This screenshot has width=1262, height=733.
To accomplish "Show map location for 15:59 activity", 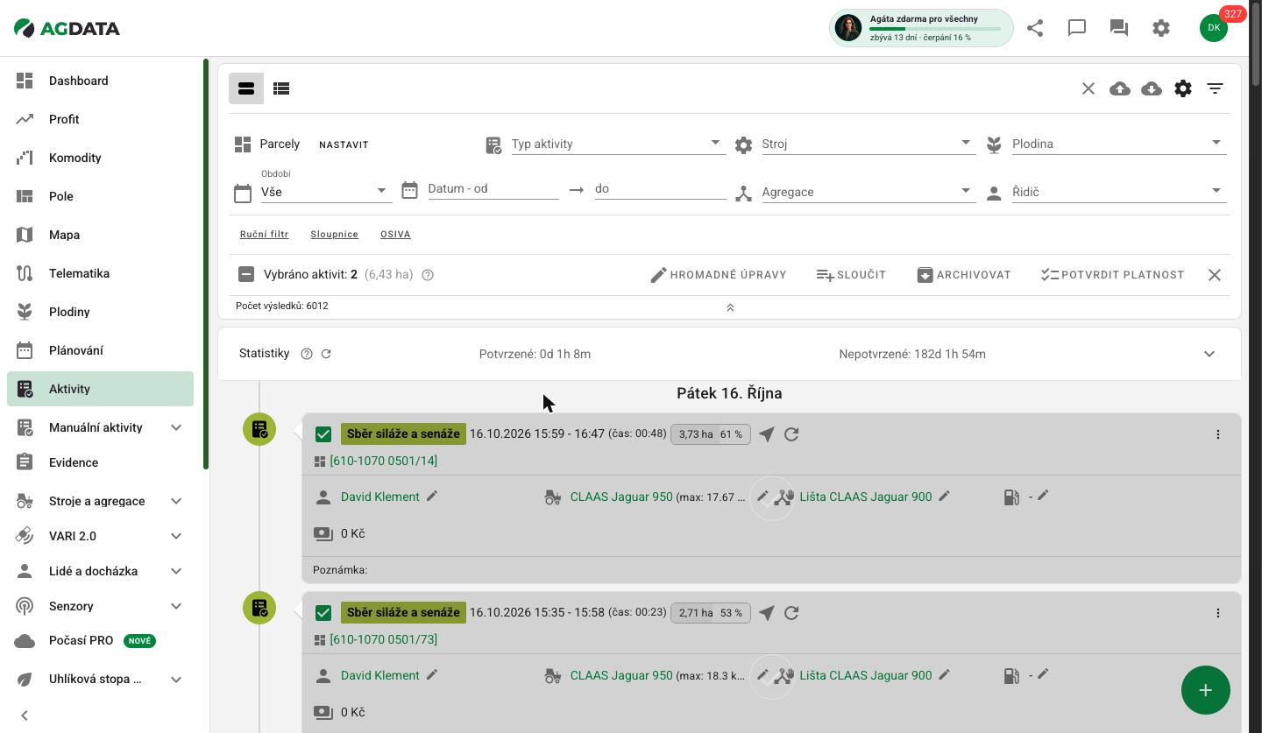I will [767, 434].
